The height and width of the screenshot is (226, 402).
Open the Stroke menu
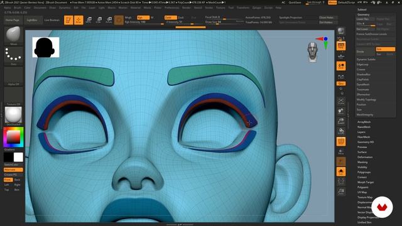[209, 8]
